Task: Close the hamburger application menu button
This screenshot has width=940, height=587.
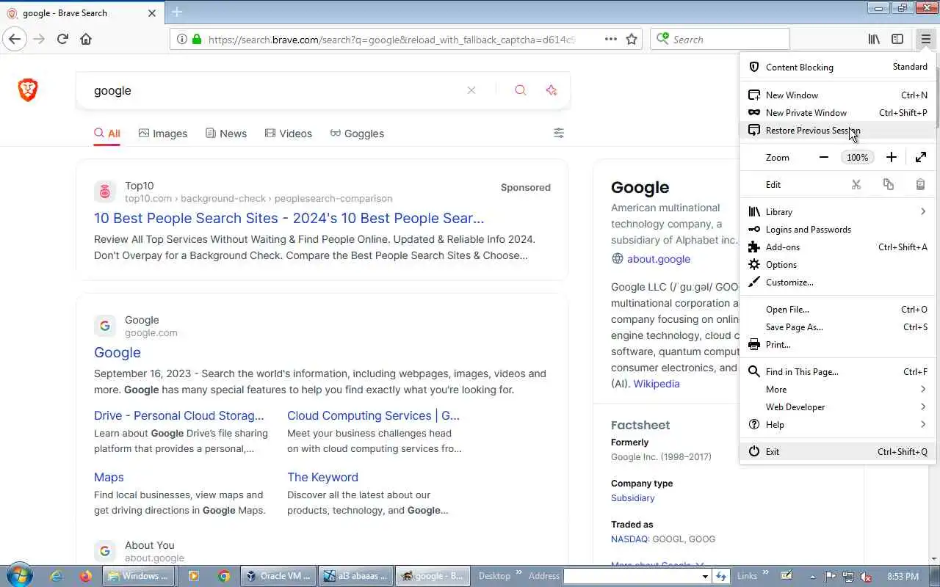Action: click(925, 39)
